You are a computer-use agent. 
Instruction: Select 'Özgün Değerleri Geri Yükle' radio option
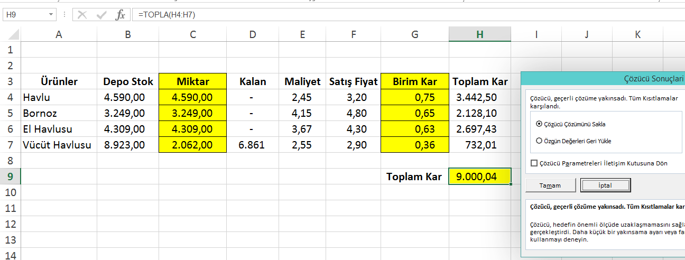coord(539,141)
